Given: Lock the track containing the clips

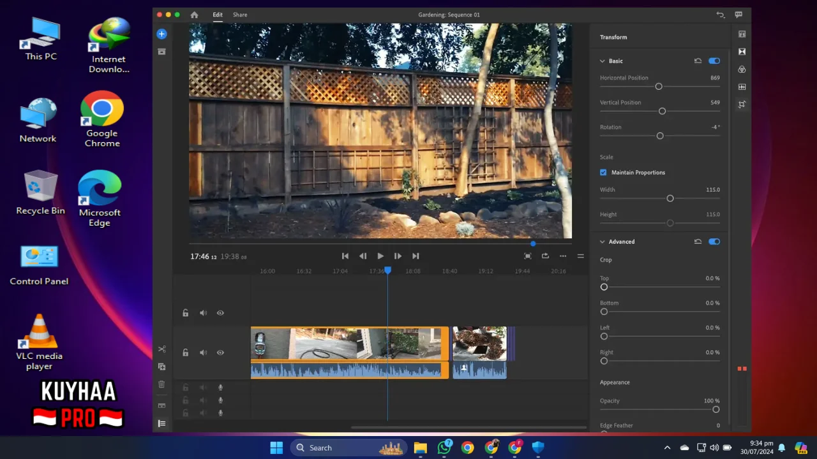Looking at the screenshot, I should click(x=186, y=353).
